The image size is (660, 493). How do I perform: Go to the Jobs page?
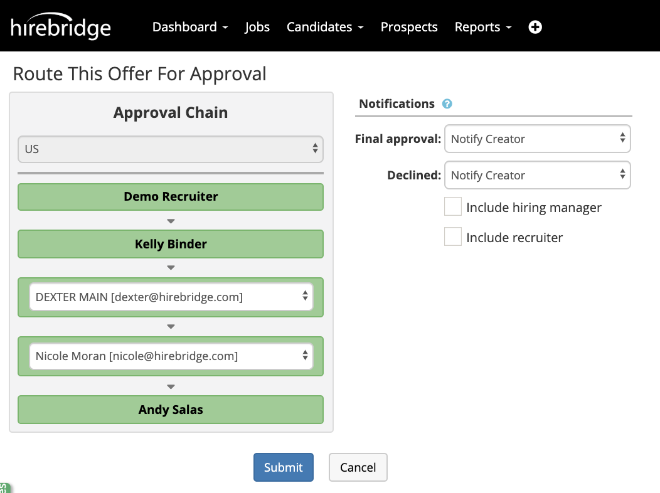point(257,27)
